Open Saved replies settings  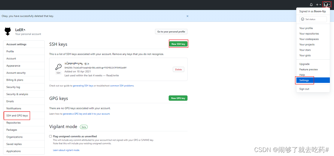click(x=24, y=144)
